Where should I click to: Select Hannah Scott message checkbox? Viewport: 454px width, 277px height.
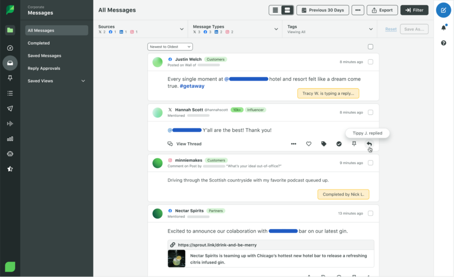point(370,112)
